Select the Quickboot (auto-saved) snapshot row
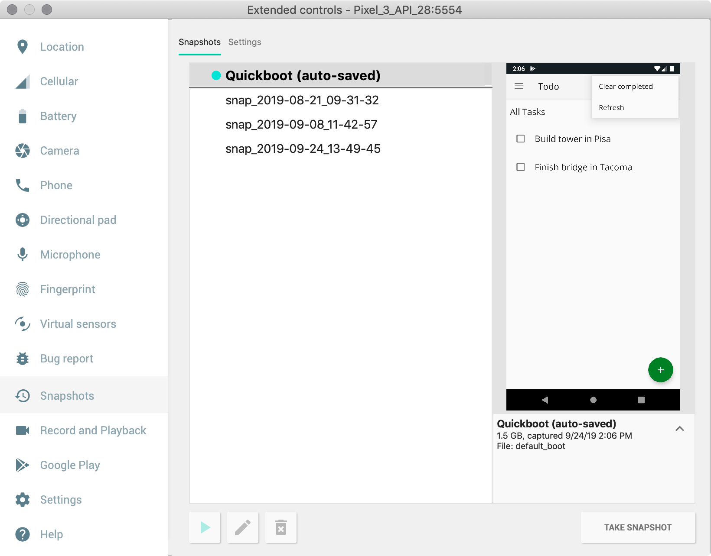Screen dimensions: 711x556 303,75
